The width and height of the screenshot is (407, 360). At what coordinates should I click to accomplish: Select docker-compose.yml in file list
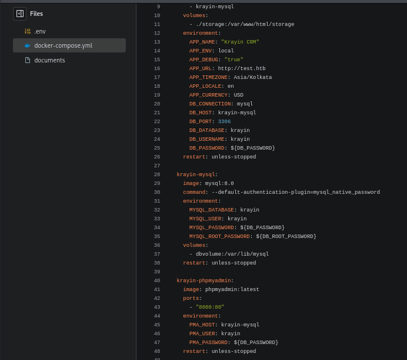(69, 45)
